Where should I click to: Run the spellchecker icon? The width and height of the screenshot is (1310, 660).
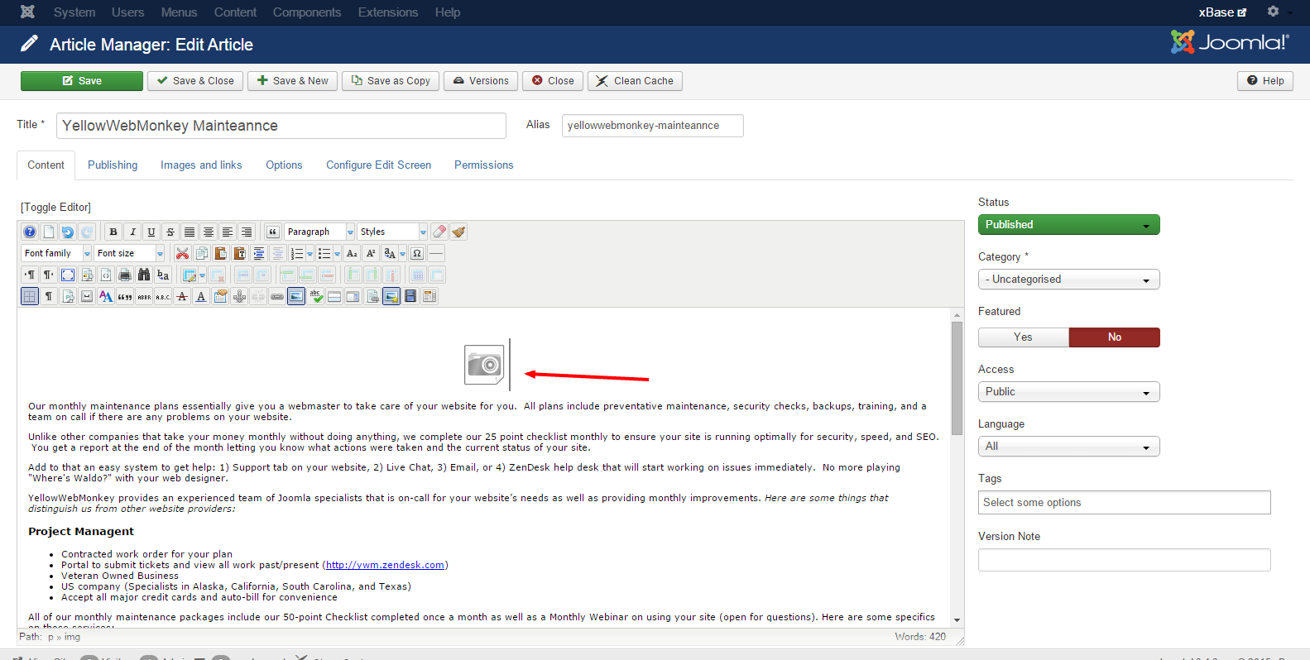(x=315, y=297)
